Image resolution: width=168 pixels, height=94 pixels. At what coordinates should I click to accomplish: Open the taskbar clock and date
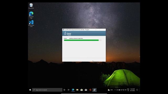point(133,90)
